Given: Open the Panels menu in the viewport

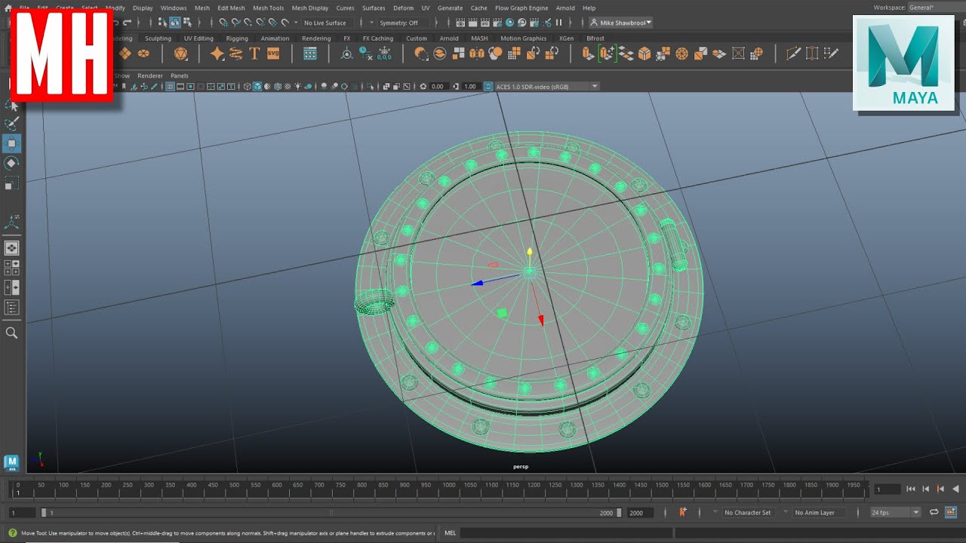Looking at the screenshot, I should pos(179,76).
